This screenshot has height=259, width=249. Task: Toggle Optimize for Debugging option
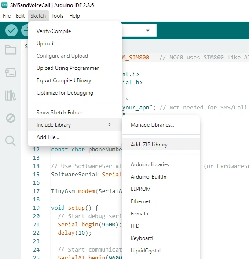click(x=75, y=93)
